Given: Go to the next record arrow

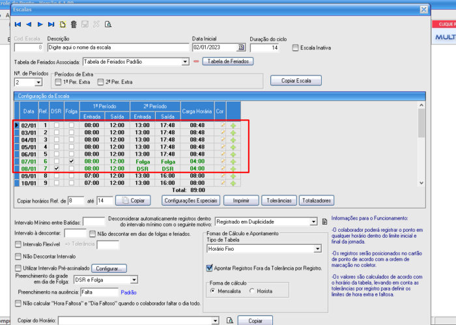Looking at the screenshot, I should tap(40, 25).
